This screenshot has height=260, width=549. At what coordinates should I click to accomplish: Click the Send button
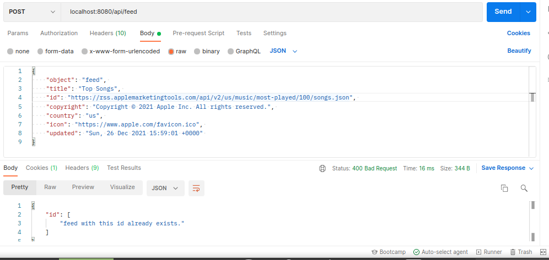[x=503, y=12]
